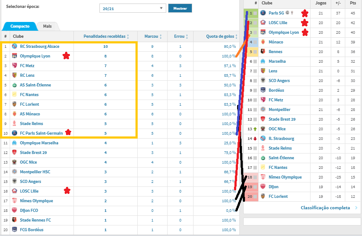Sort by Quota de golos column
Screen dimensions: 362x236
pos(222,36)
